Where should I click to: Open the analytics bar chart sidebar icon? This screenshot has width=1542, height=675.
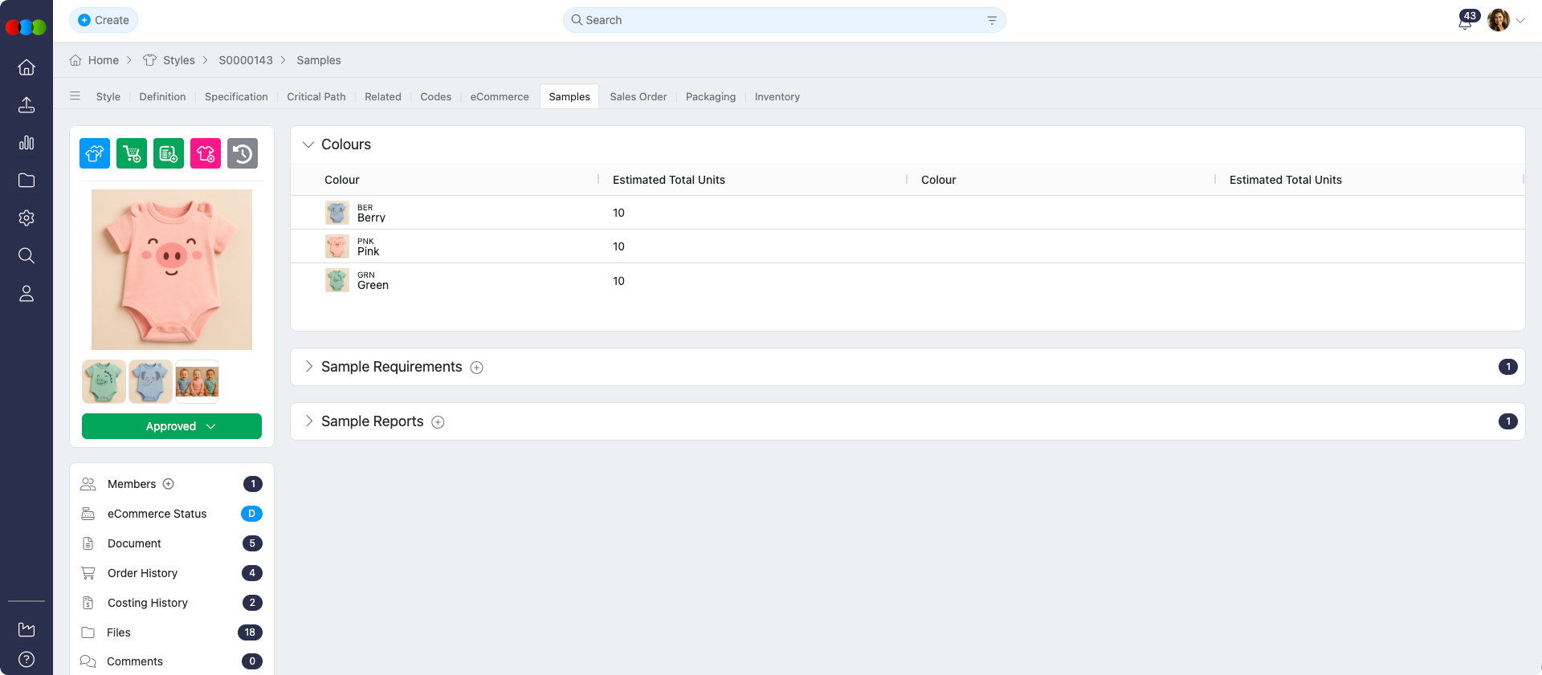(x=27, y=143)
